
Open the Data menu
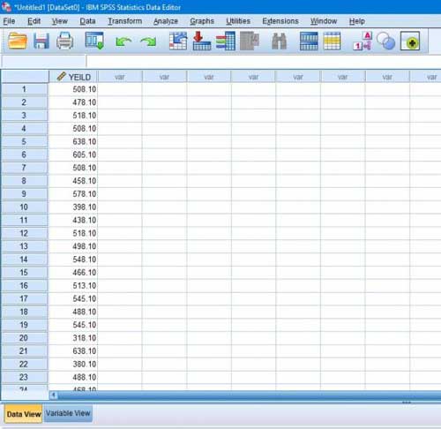pos(87,21)
